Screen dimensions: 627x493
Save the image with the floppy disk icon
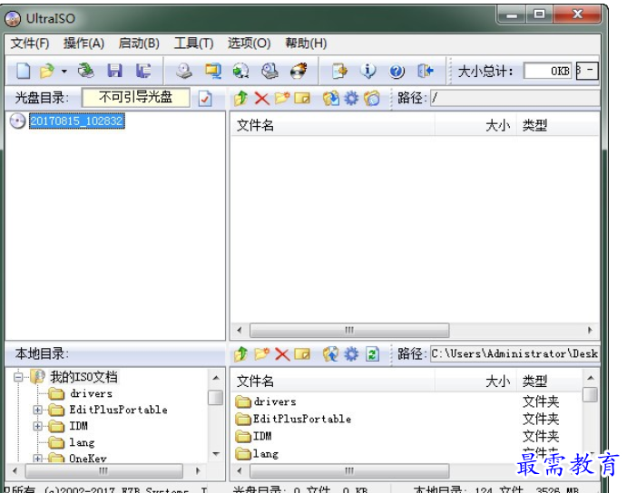click(x=114, y=71)
